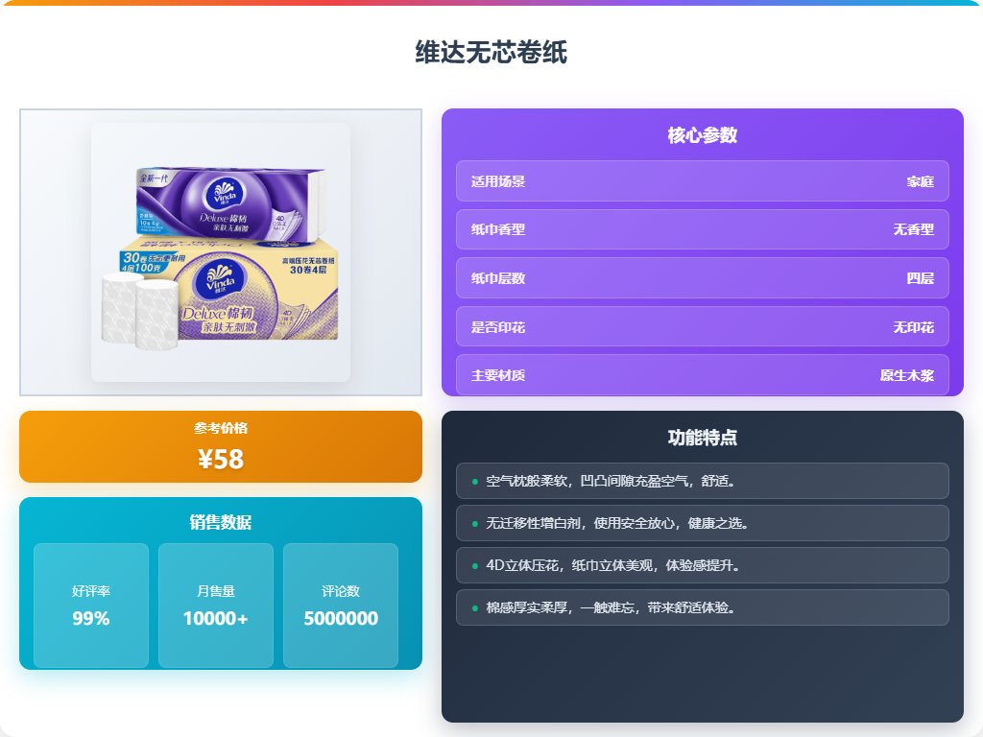Screen dimensions: 983x737
Task: Select the 适用场景 parameter row
Action: pyautogui.click(x=702, y=181)
